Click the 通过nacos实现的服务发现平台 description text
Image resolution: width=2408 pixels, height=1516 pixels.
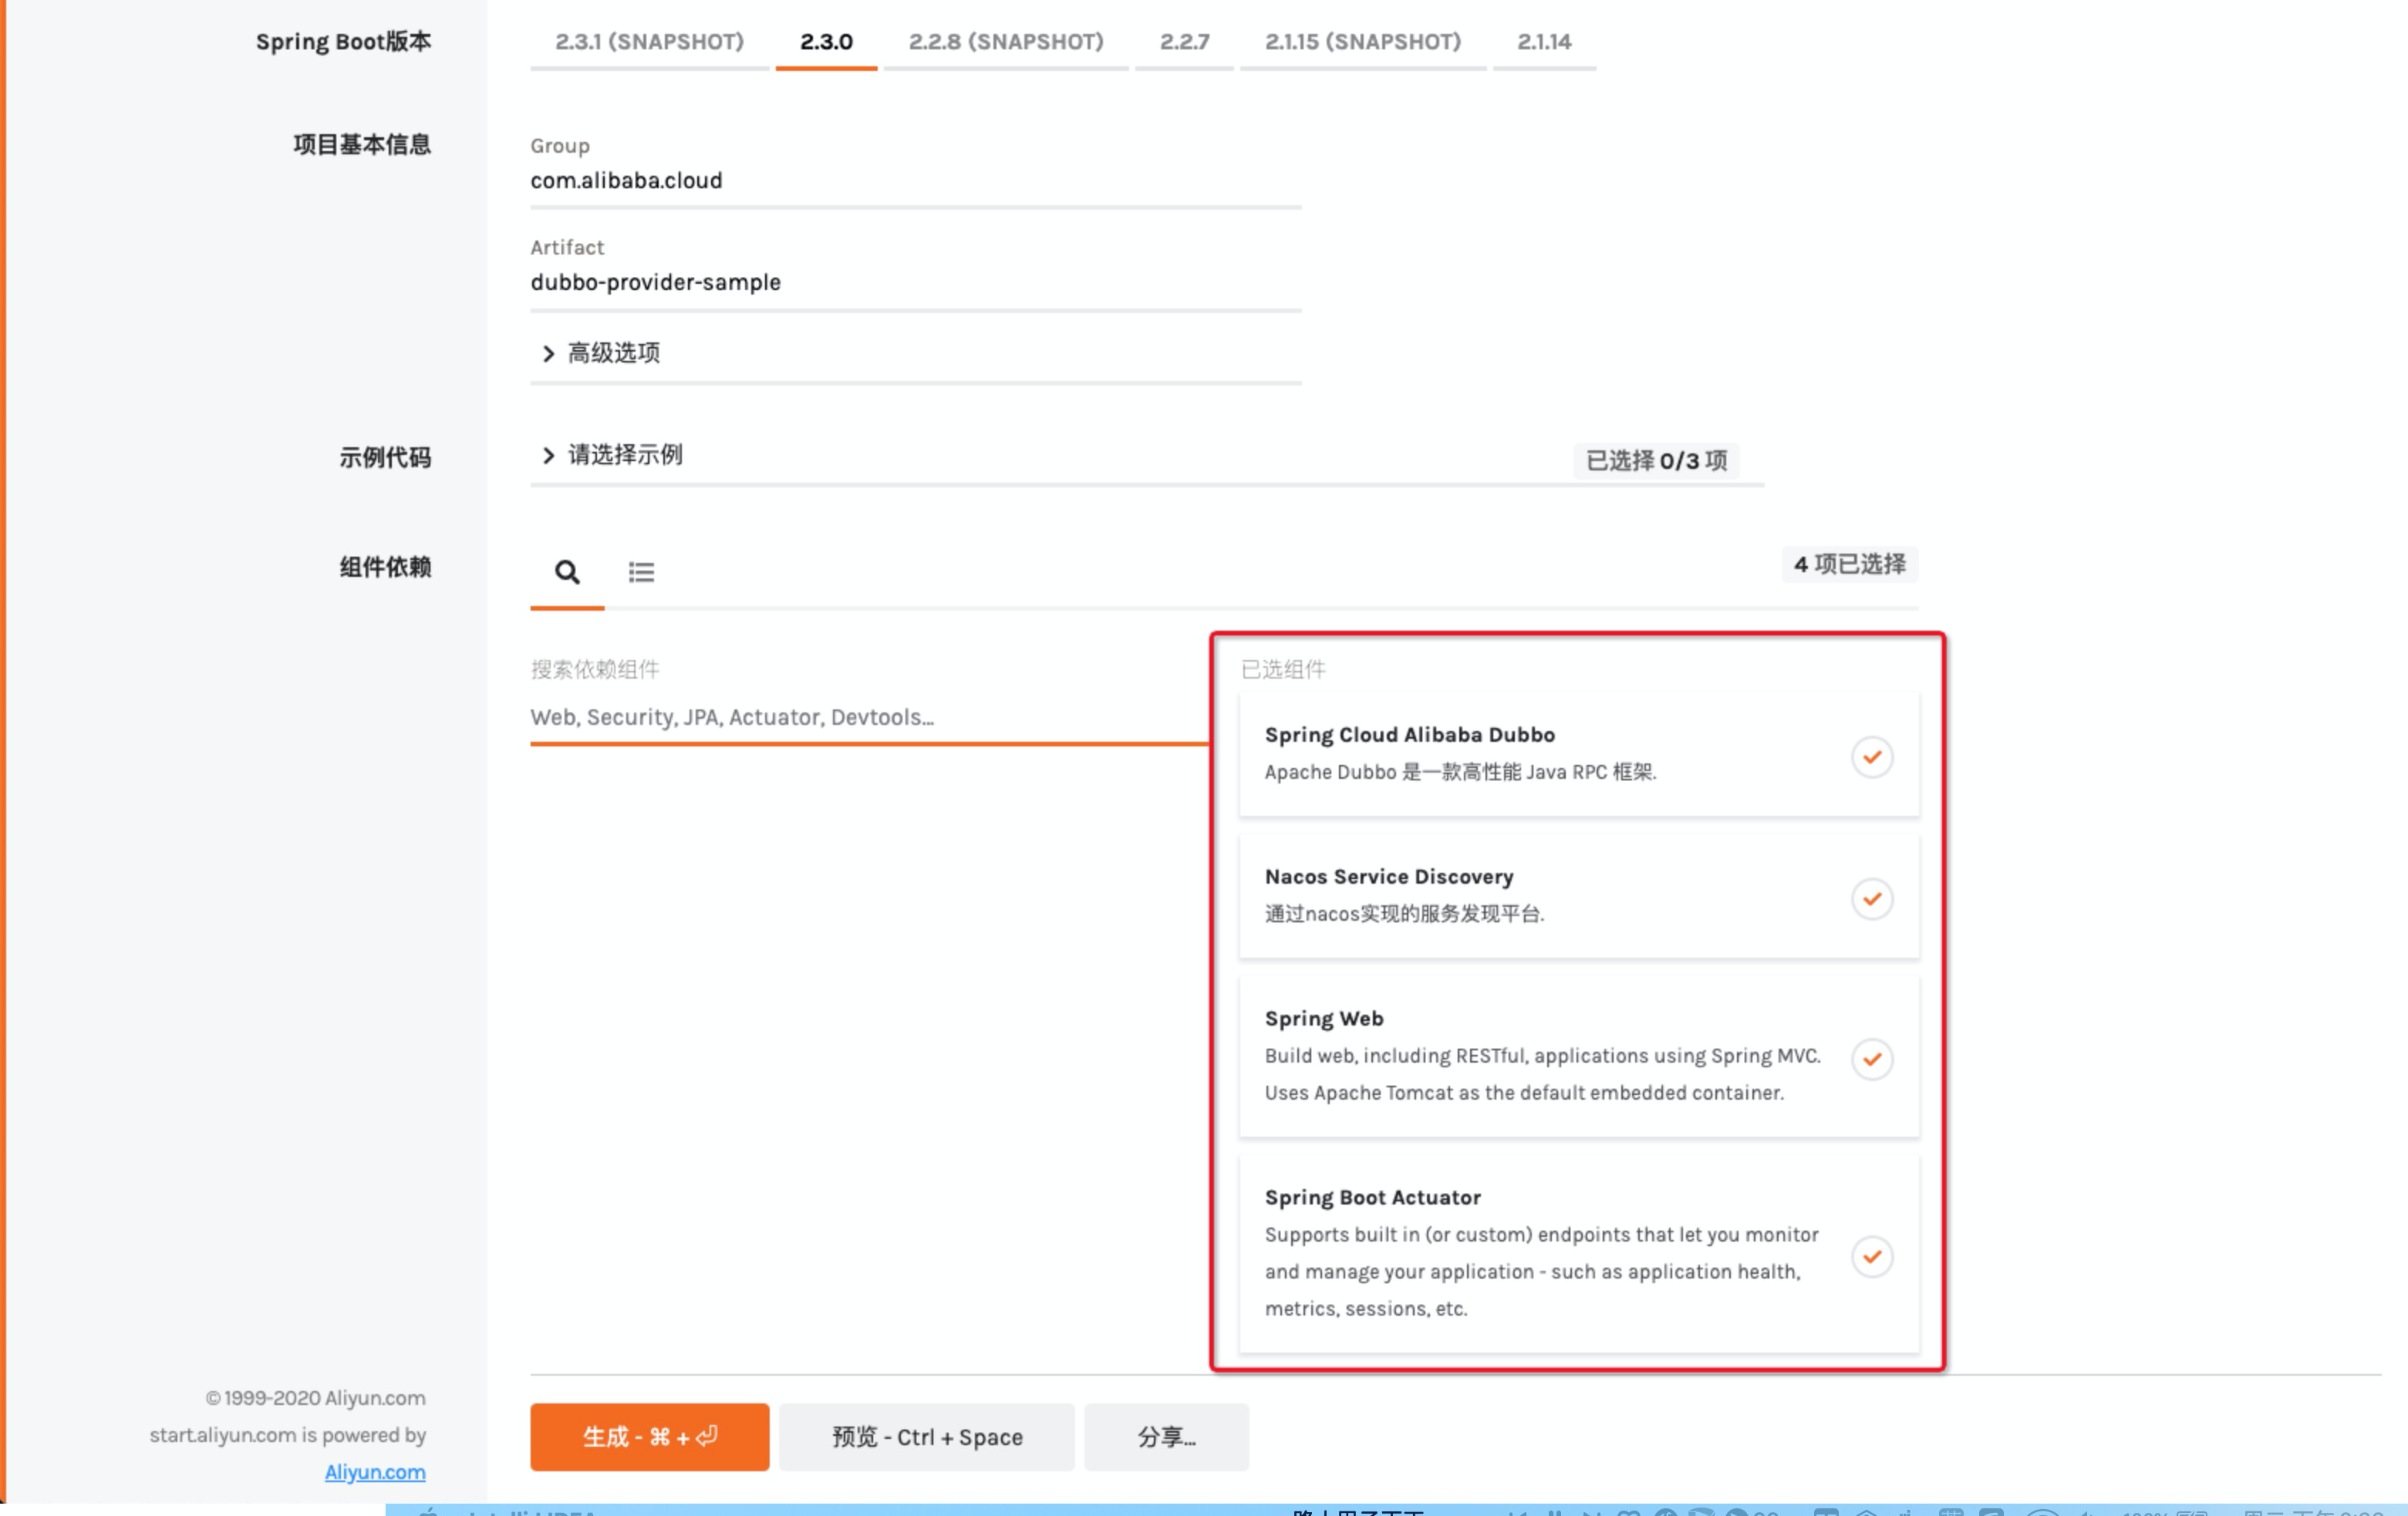click(x=1404, y=914)
